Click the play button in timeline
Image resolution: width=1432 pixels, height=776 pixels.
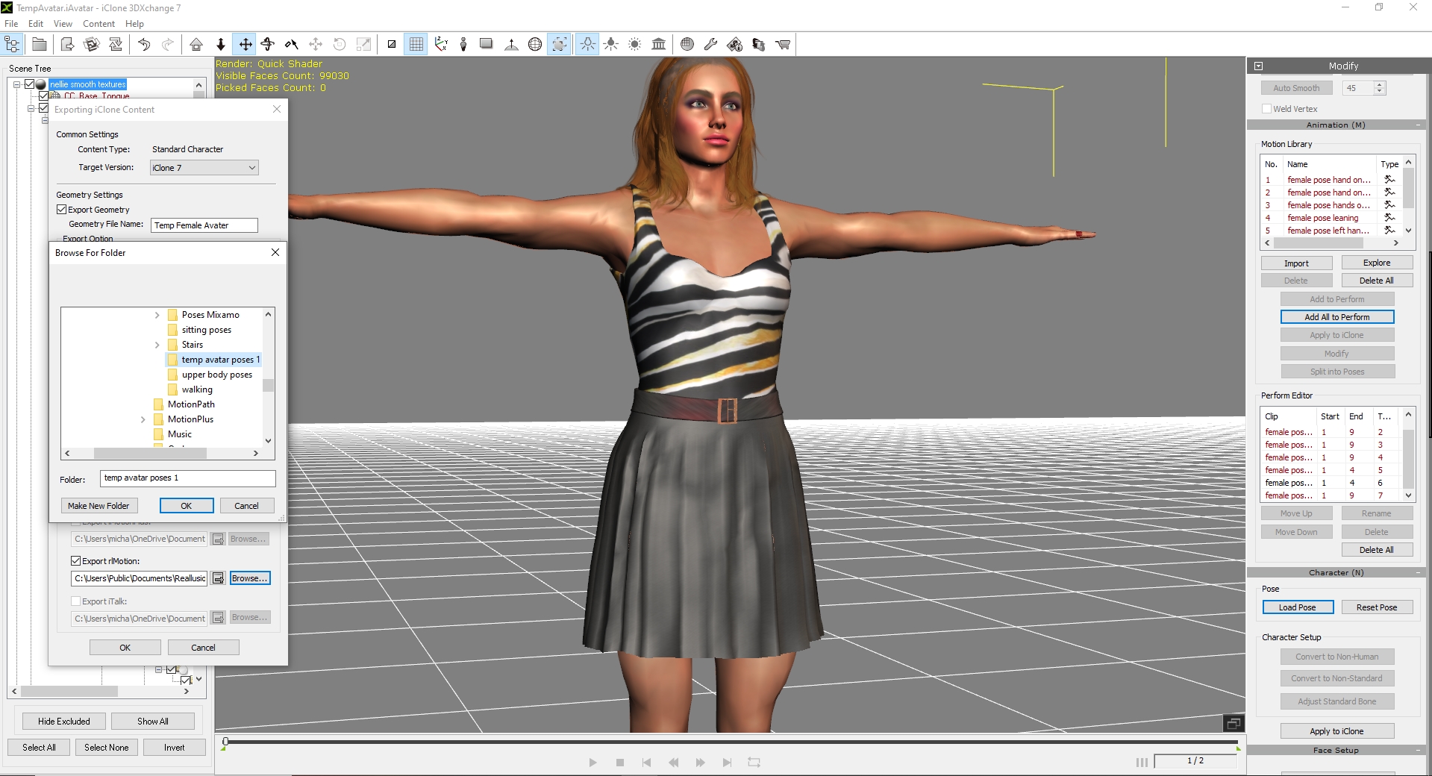pyautogui.click(x=593, y=763)
